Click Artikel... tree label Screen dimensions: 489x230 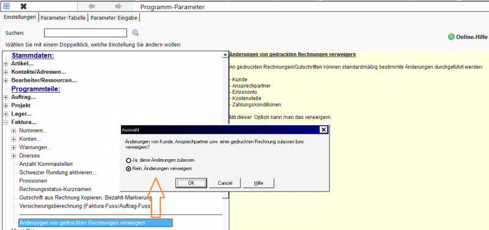coord(23,63)
